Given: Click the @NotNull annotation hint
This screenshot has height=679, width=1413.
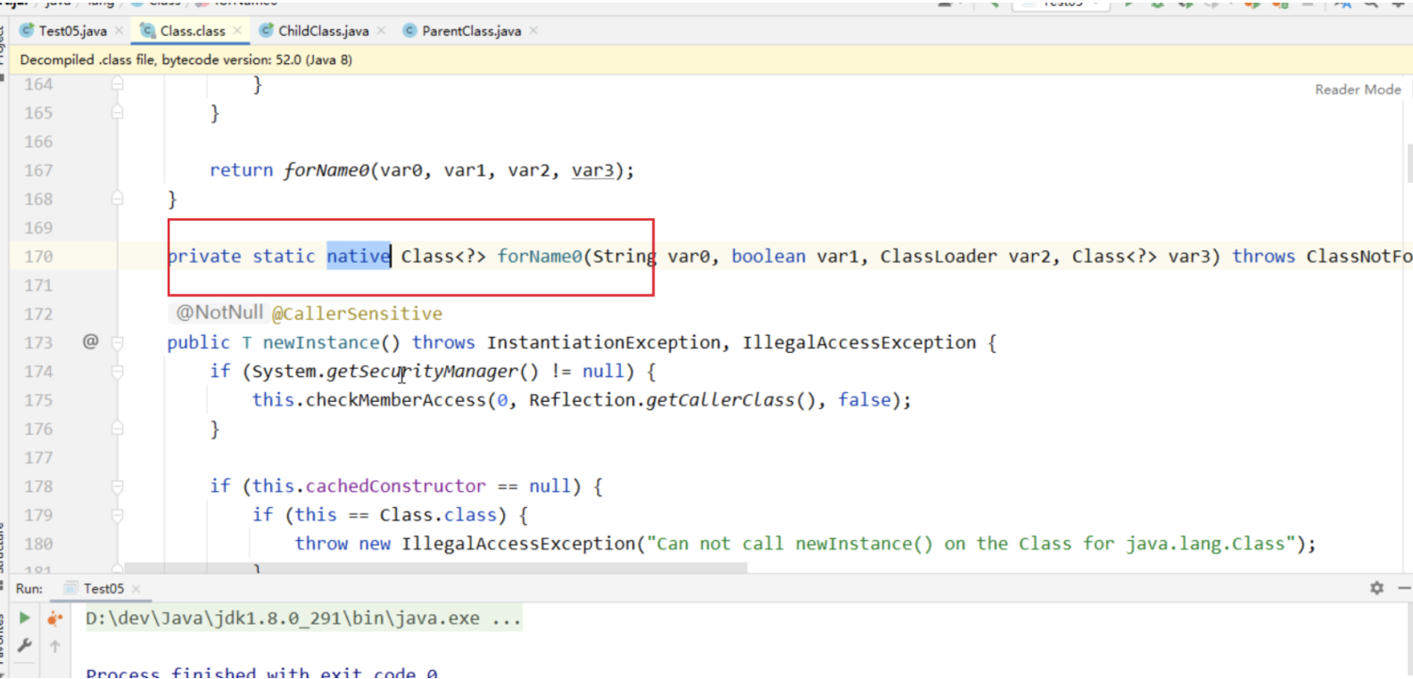Looking at the screenshot, I should point(219,313).
